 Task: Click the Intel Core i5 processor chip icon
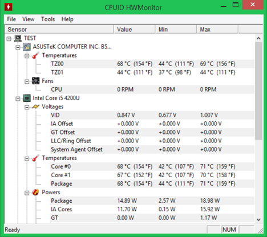[x=27, y=98]
